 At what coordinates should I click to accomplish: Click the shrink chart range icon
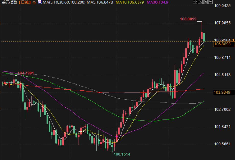click(x=200, y=2)
